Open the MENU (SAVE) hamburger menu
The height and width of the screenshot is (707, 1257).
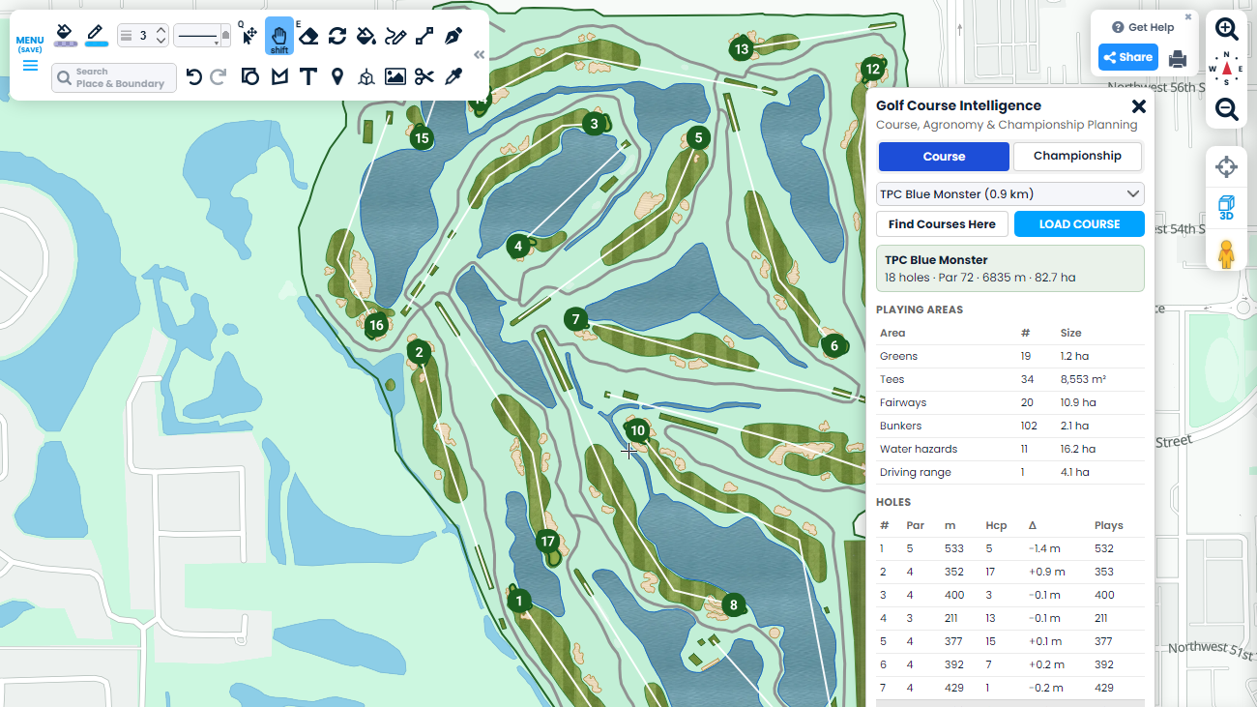[x=30, y=54]
